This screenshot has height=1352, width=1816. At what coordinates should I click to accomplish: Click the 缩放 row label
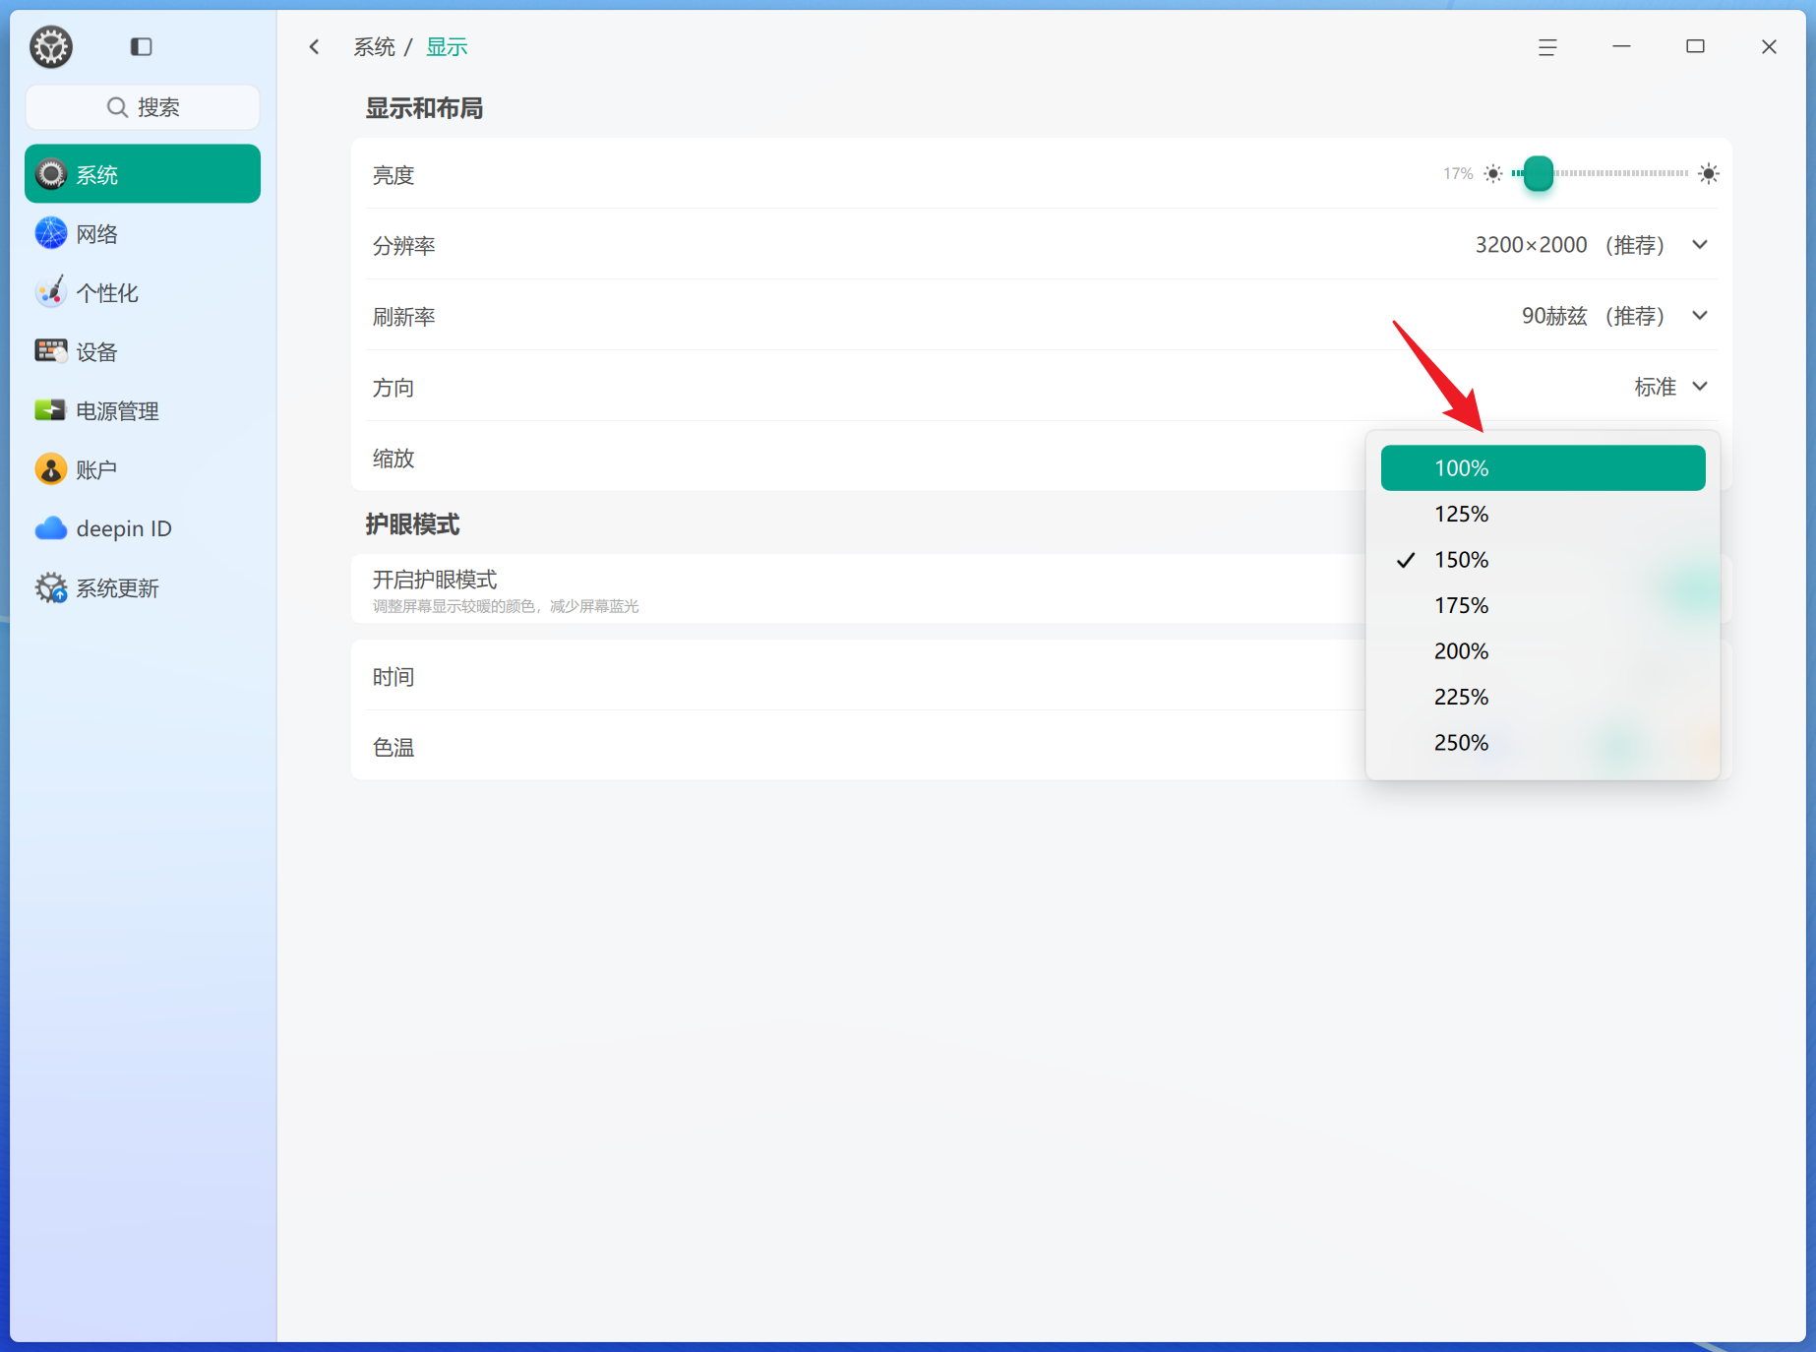(x=393, y=459)
